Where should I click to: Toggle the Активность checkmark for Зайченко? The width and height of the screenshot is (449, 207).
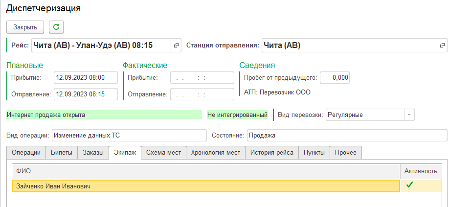tap(410, 185)
